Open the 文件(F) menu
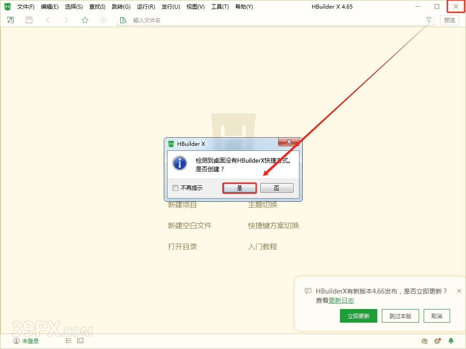 (x=26, y=7)
